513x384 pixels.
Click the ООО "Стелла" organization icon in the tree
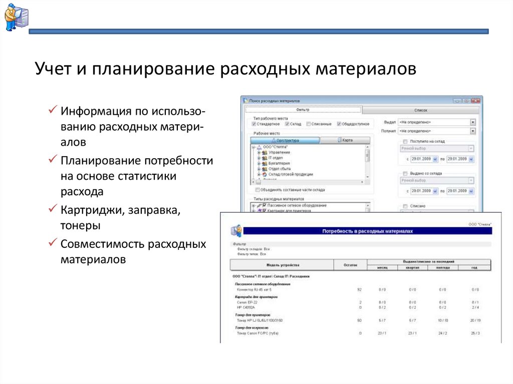click(x=260, y=148)
